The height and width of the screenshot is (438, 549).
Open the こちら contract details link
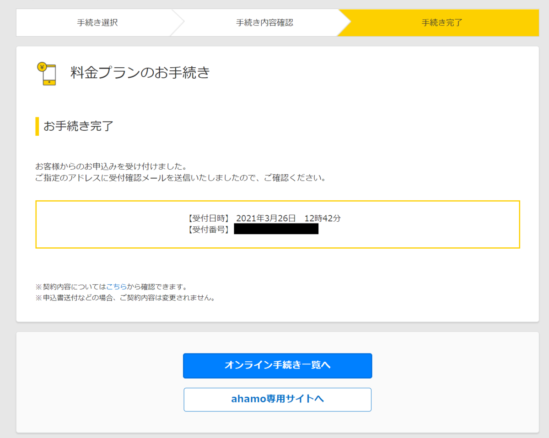pyautogui.click(x=117, y=287)
